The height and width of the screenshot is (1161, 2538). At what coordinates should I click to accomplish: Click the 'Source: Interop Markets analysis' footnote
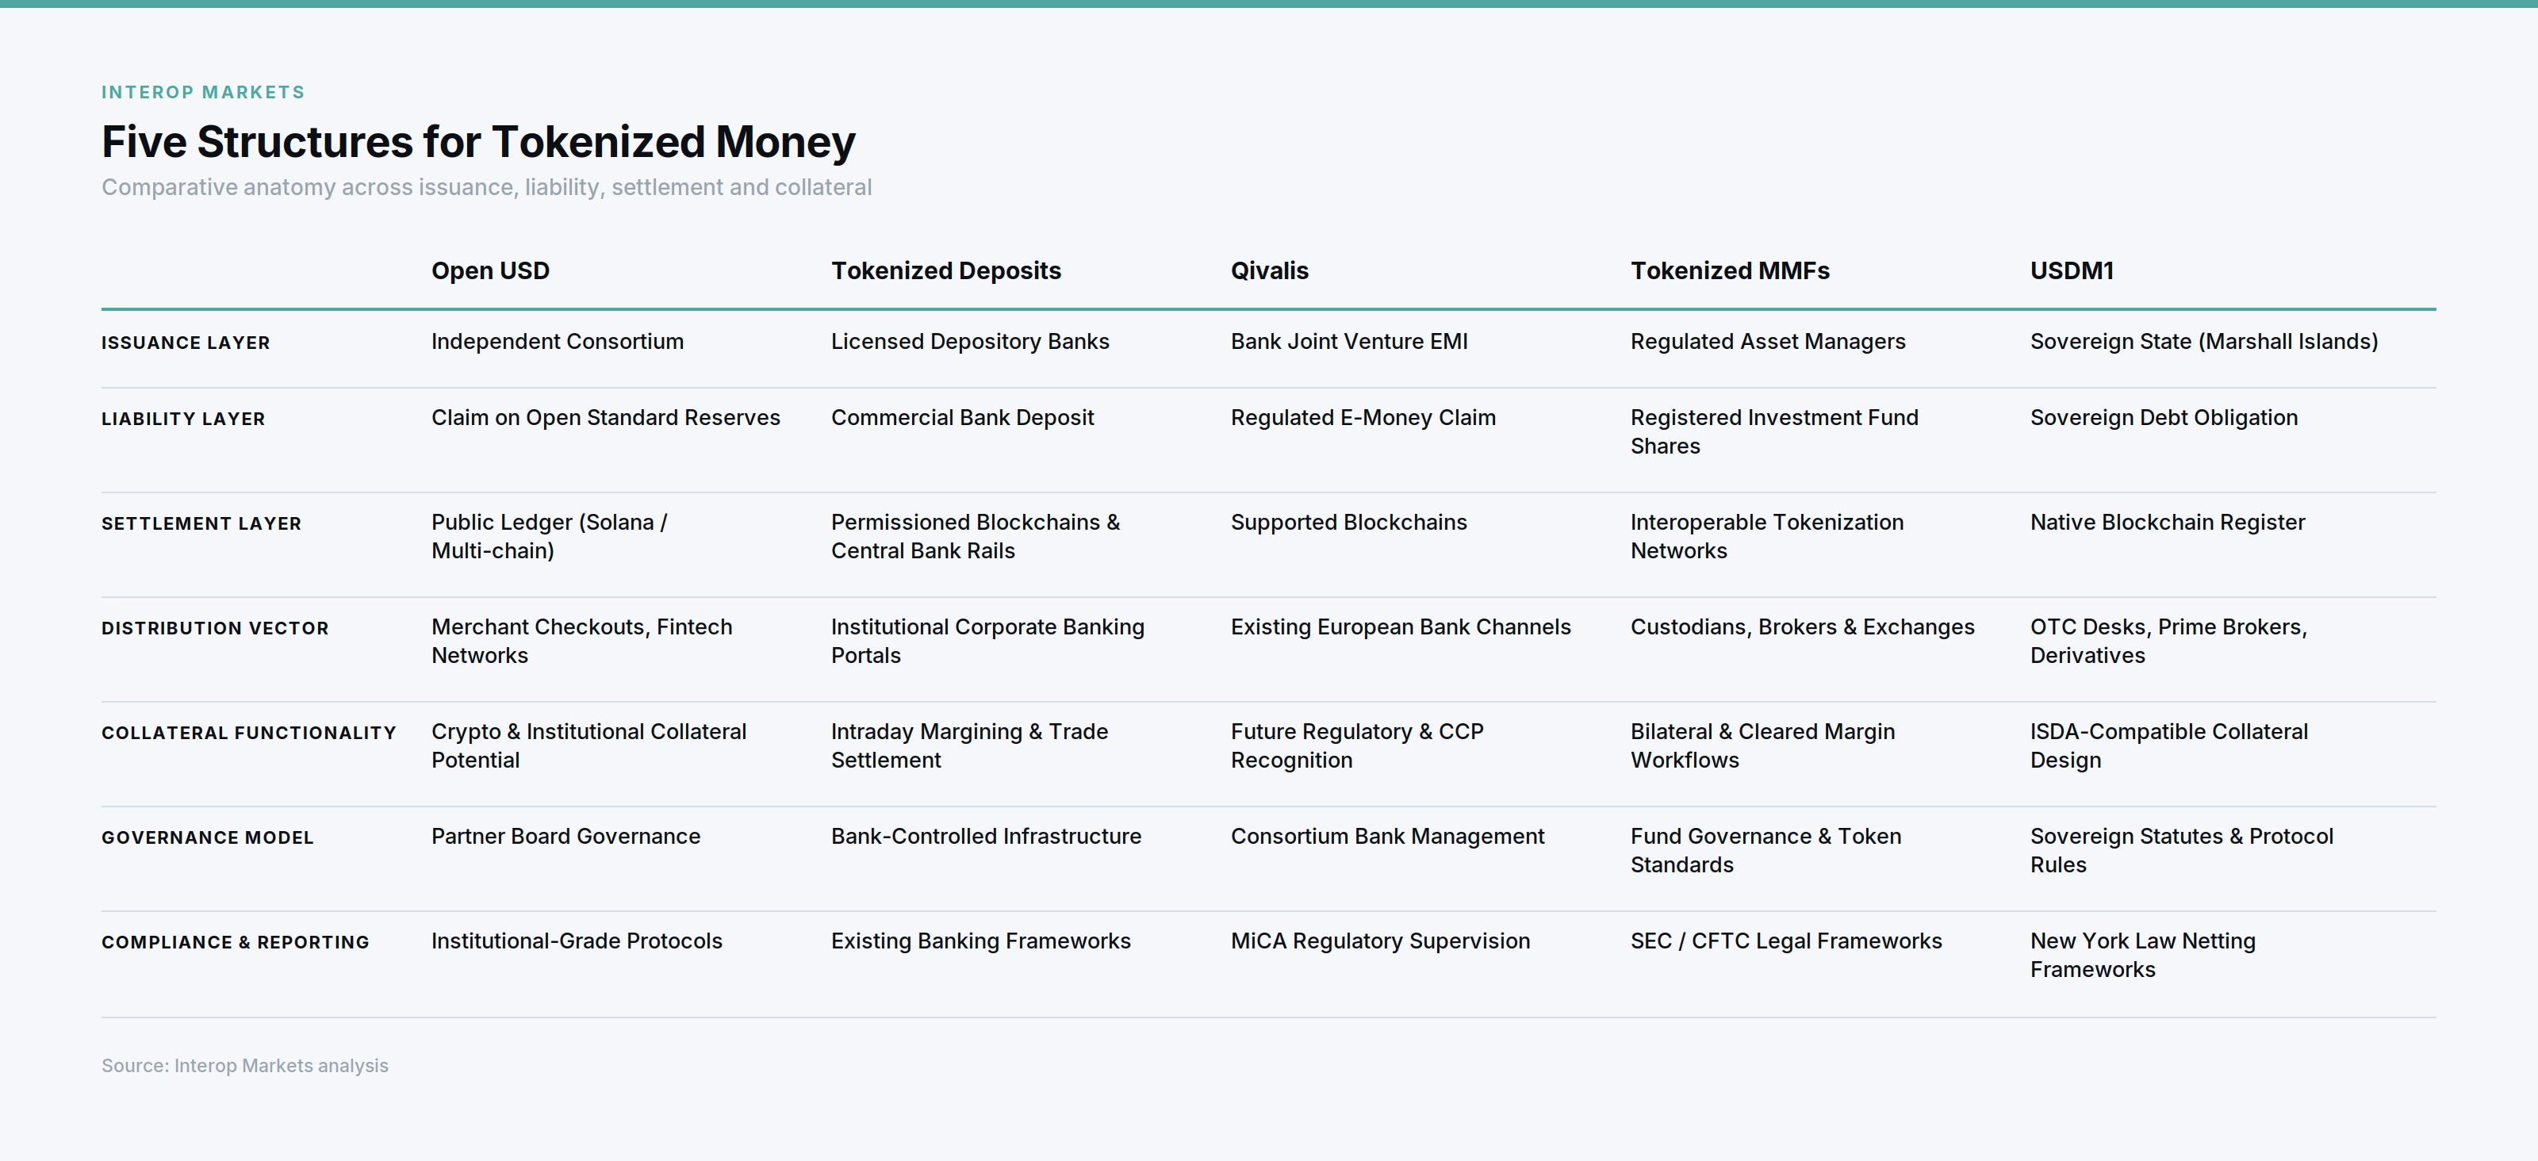coord(244,1066)
